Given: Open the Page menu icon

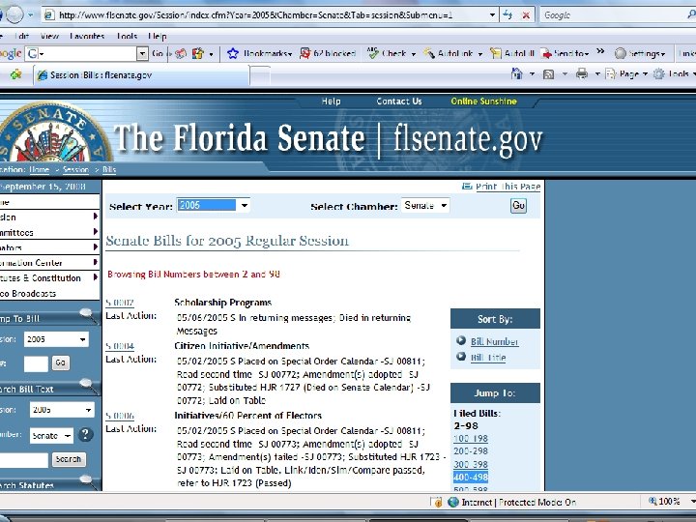Looking at the screenshot, I should point(611,73).
